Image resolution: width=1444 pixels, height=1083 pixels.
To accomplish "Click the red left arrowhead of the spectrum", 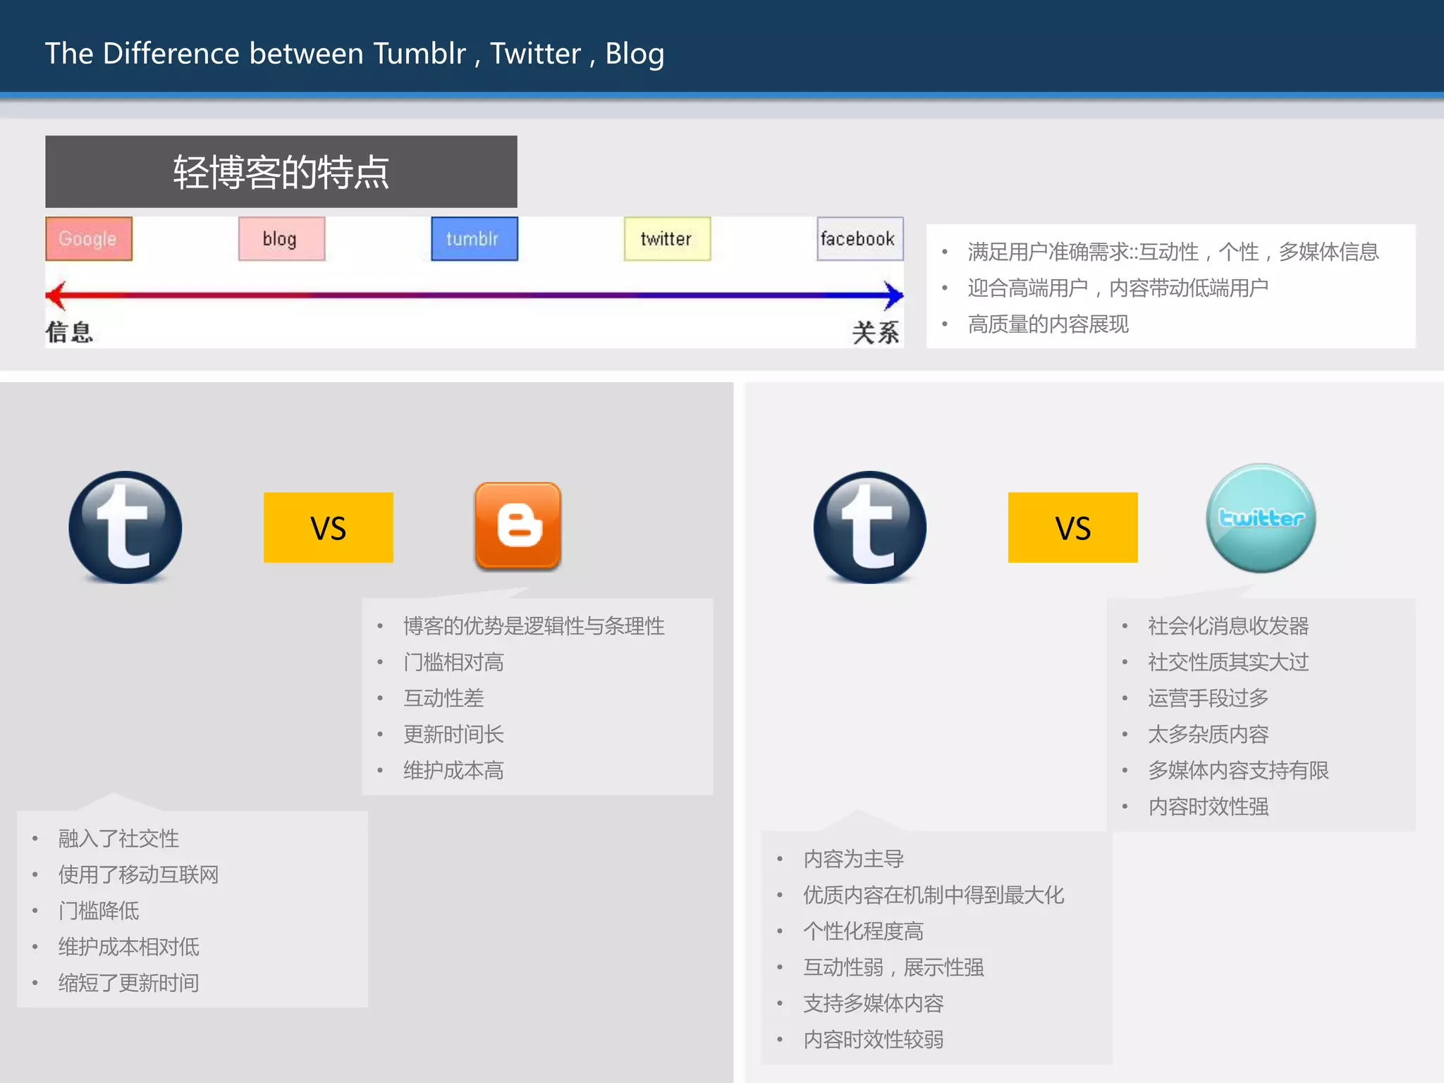I will pyautogui.click(x=56, y=295).
